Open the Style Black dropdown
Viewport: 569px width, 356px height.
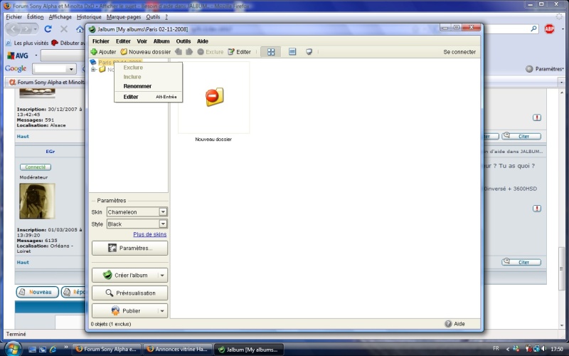(x=163, y=224)
